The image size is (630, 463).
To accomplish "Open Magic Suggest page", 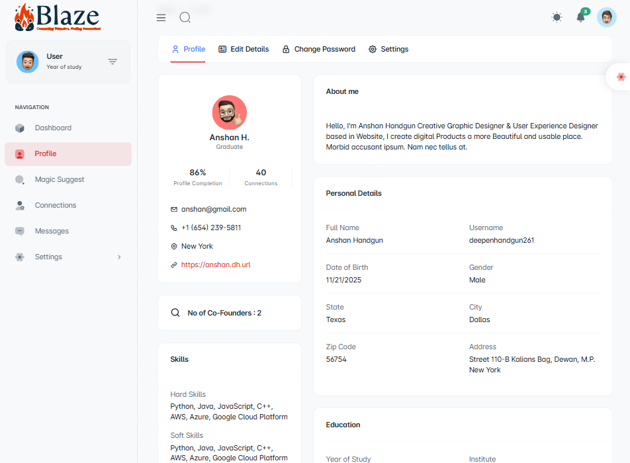I will pyautogui.click(x=60, y=179).
